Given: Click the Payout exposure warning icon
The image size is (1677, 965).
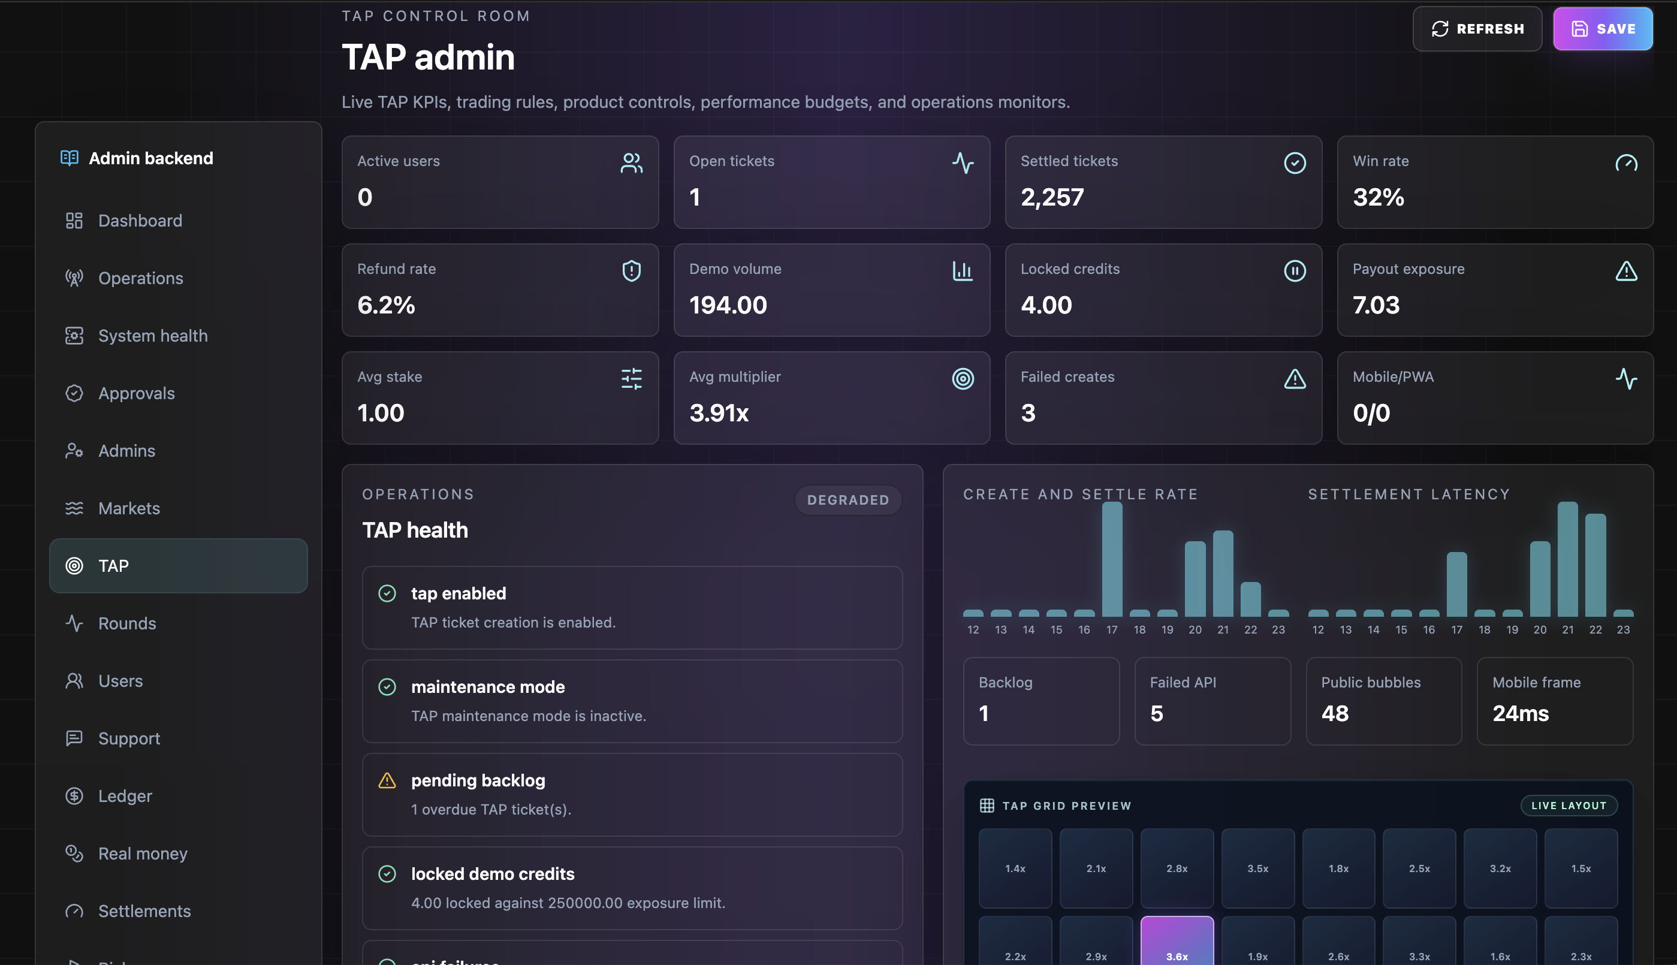Looking at the screenshot, I should [x=1626, y=270].
